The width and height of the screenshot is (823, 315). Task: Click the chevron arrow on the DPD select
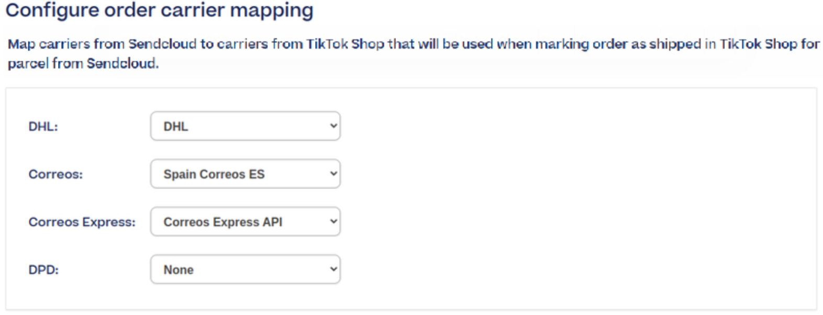(333, 269)
